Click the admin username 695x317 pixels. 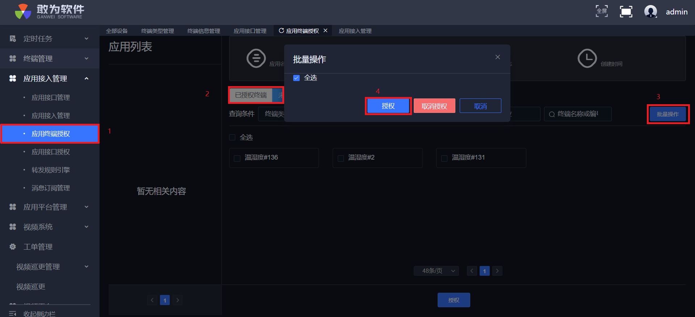pos(677,12)
